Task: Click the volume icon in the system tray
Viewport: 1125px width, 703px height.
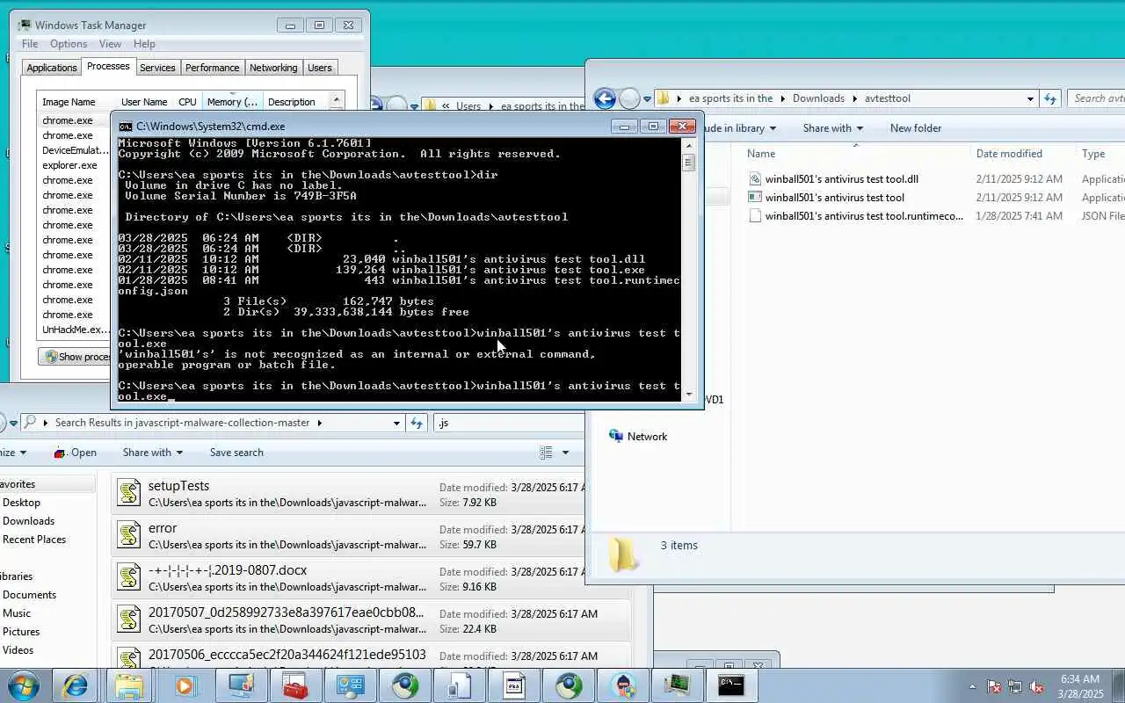Action: click(x=1036, y=686)
